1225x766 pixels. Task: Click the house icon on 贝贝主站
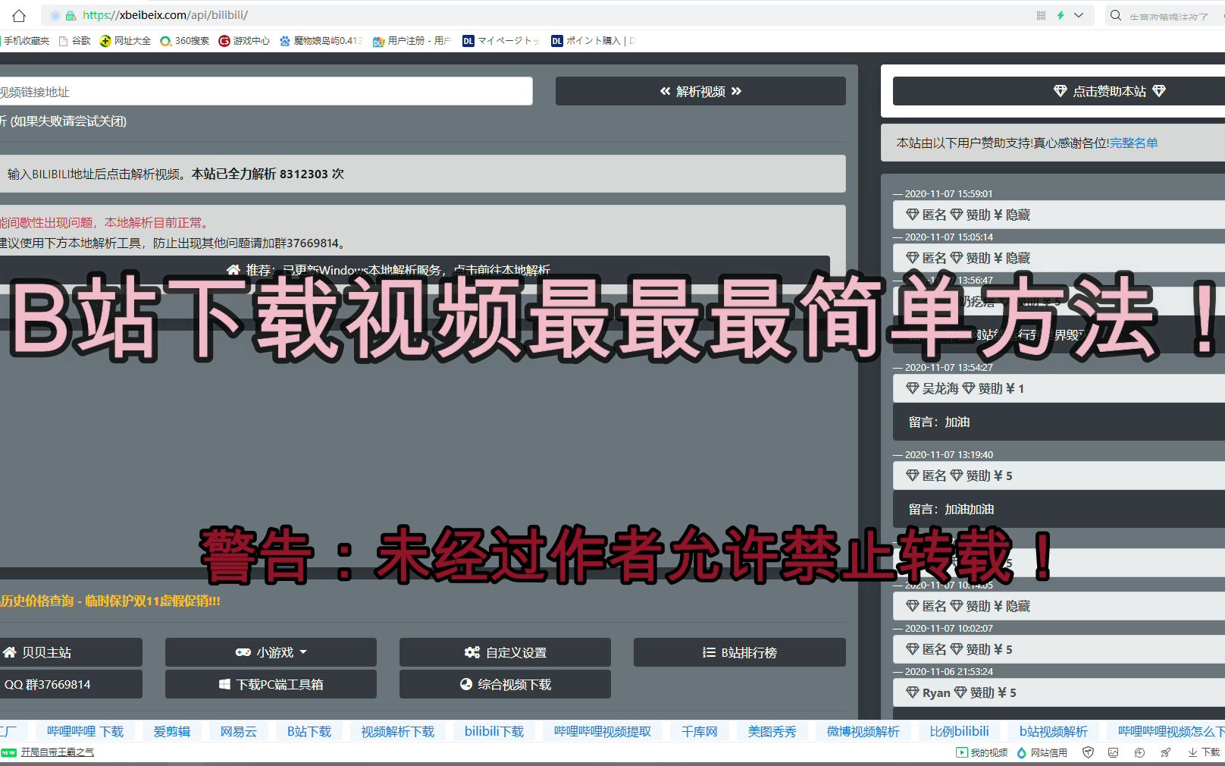click(9, 652)
